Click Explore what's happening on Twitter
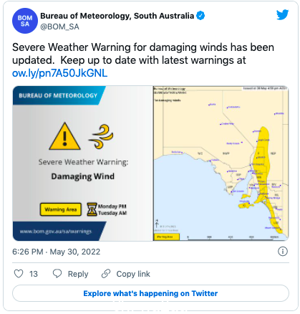Screen dimensions: 300x314 [150, 293]
